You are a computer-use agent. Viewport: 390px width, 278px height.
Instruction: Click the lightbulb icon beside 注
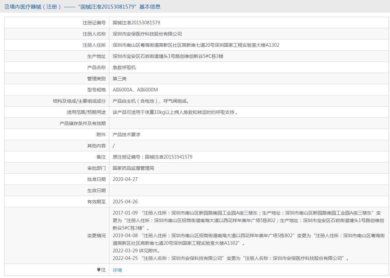pyautogui.click(x=98, y=270)
